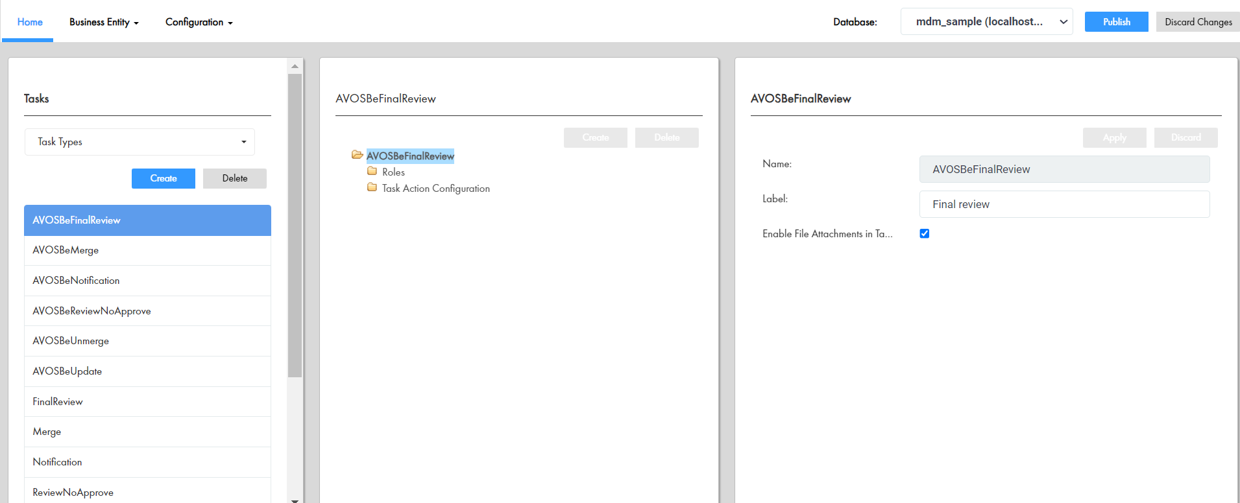The height and width of the screenshot is (503, 1240).
Task: Click the Publish button
Action: 1116,21
